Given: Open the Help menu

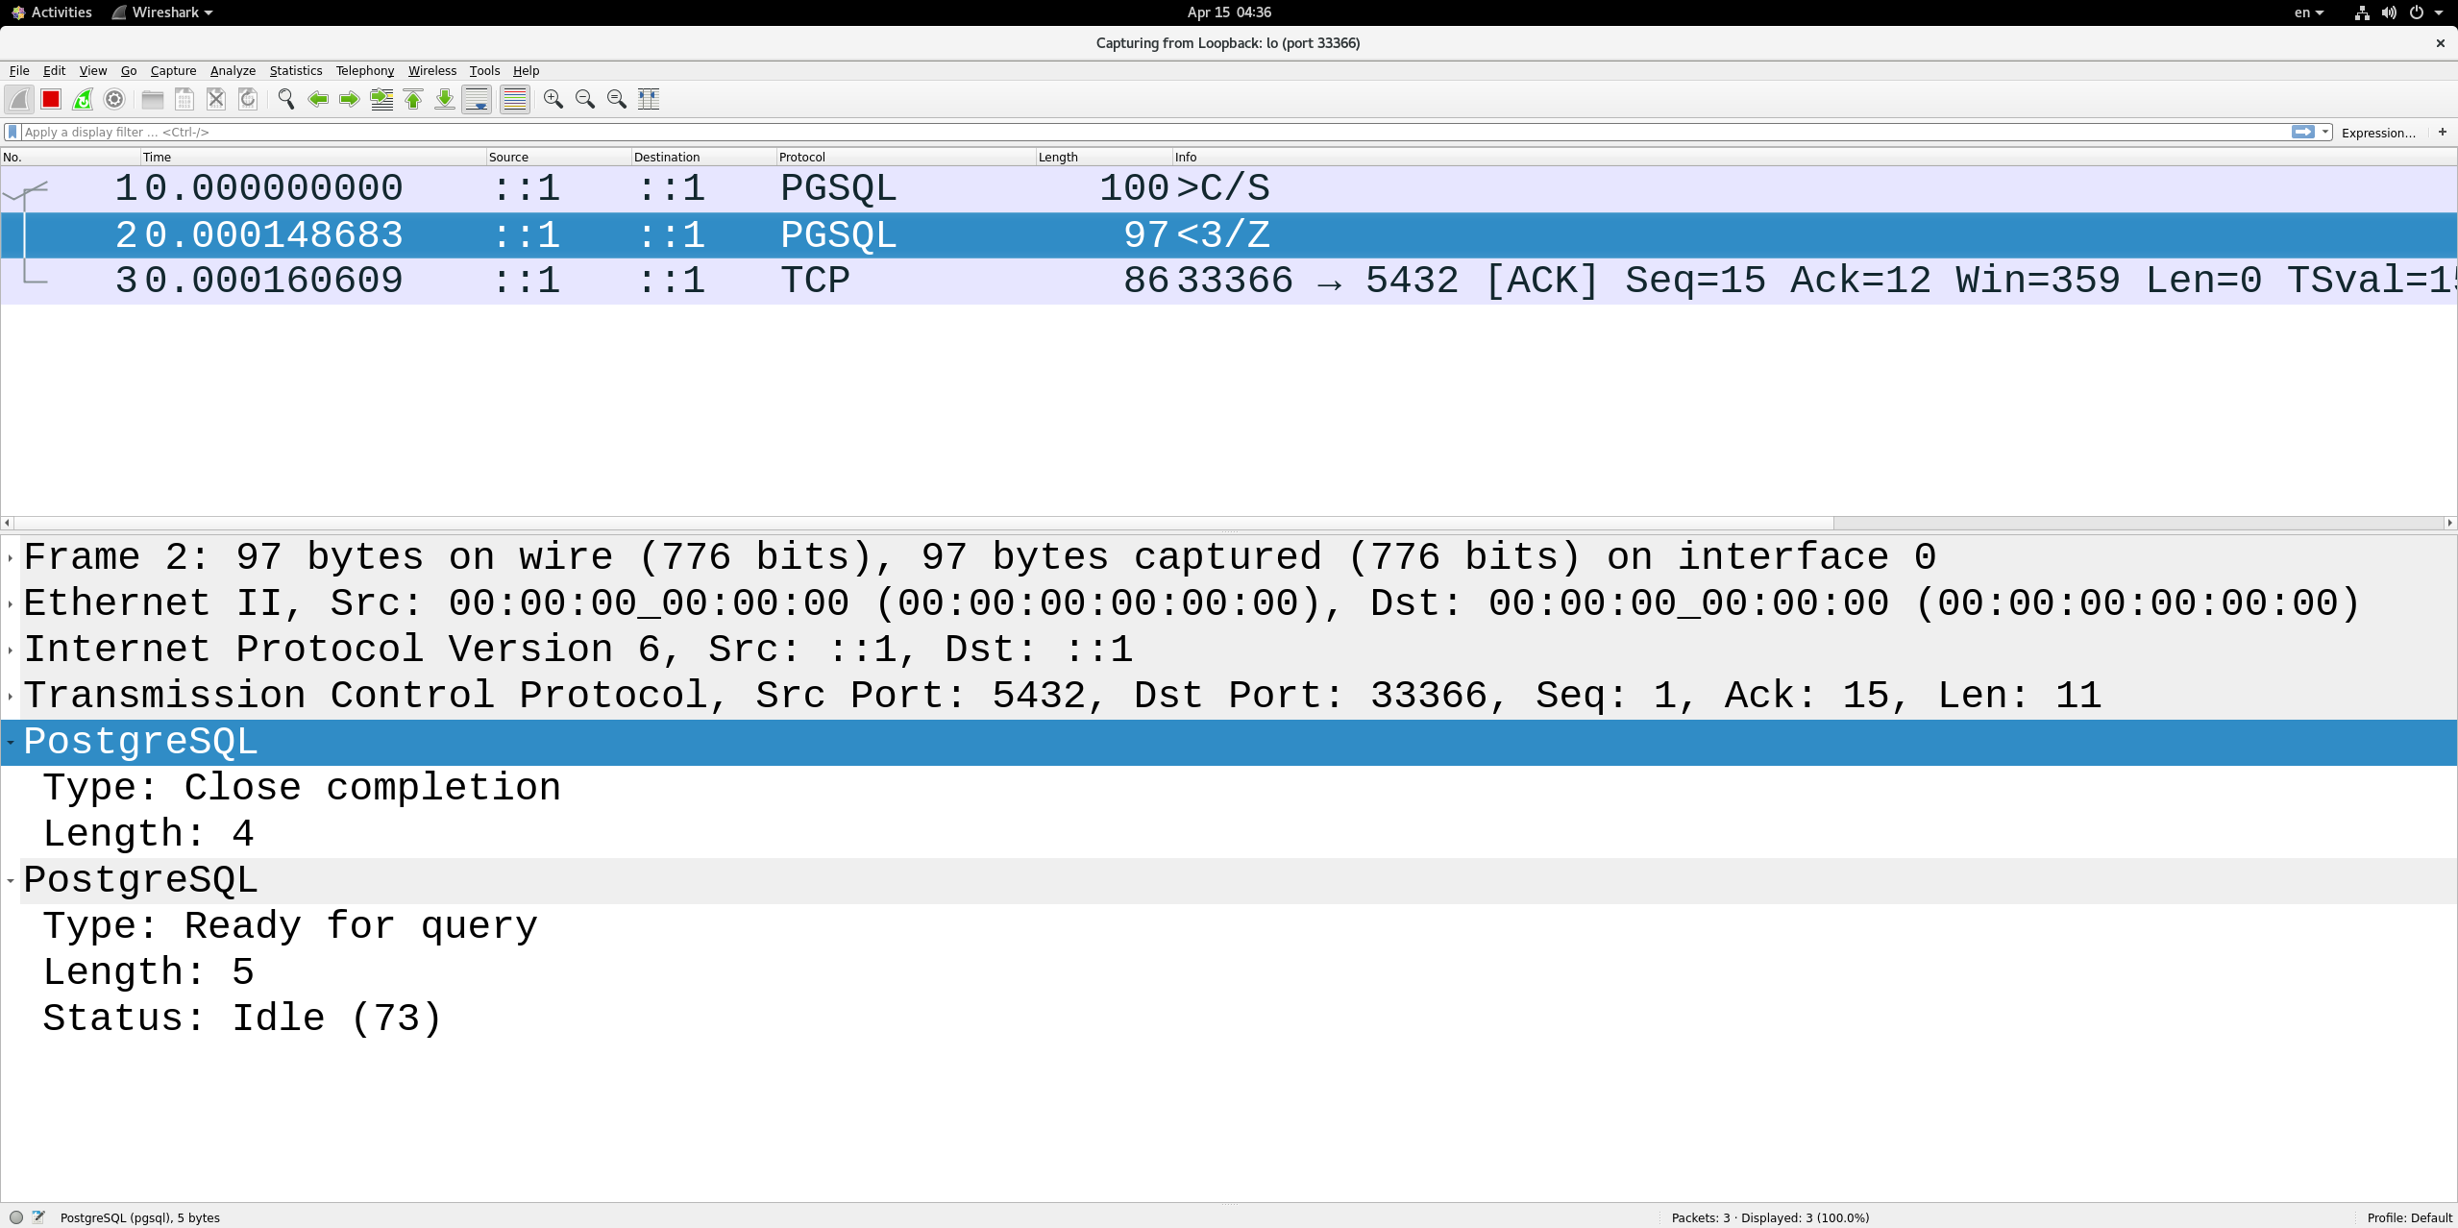Looking at the screenshot, I should 526,70.
